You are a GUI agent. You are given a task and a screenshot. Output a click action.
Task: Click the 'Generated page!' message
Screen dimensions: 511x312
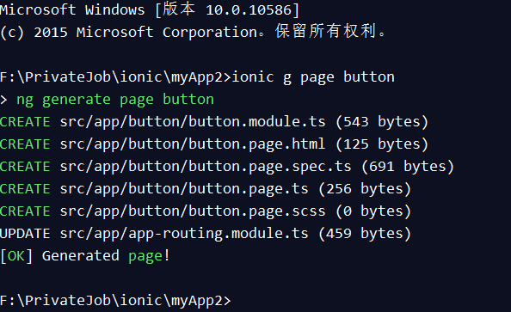pos(106,256)
